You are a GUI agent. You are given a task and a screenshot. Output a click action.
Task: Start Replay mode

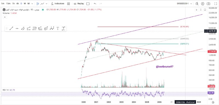[79, 4]
